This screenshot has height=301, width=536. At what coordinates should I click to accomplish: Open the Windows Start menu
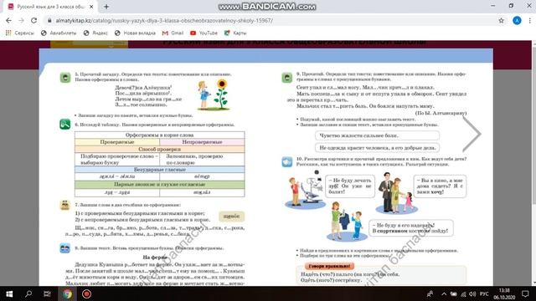9,293
